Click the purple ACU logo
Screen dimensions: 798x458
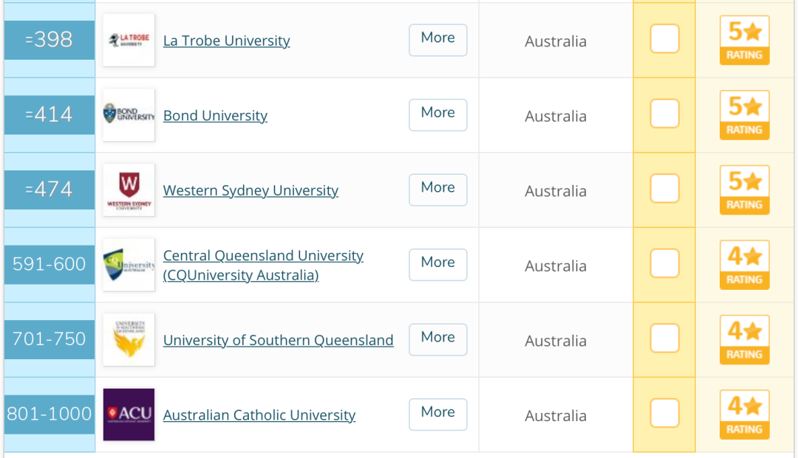point(129,414)
